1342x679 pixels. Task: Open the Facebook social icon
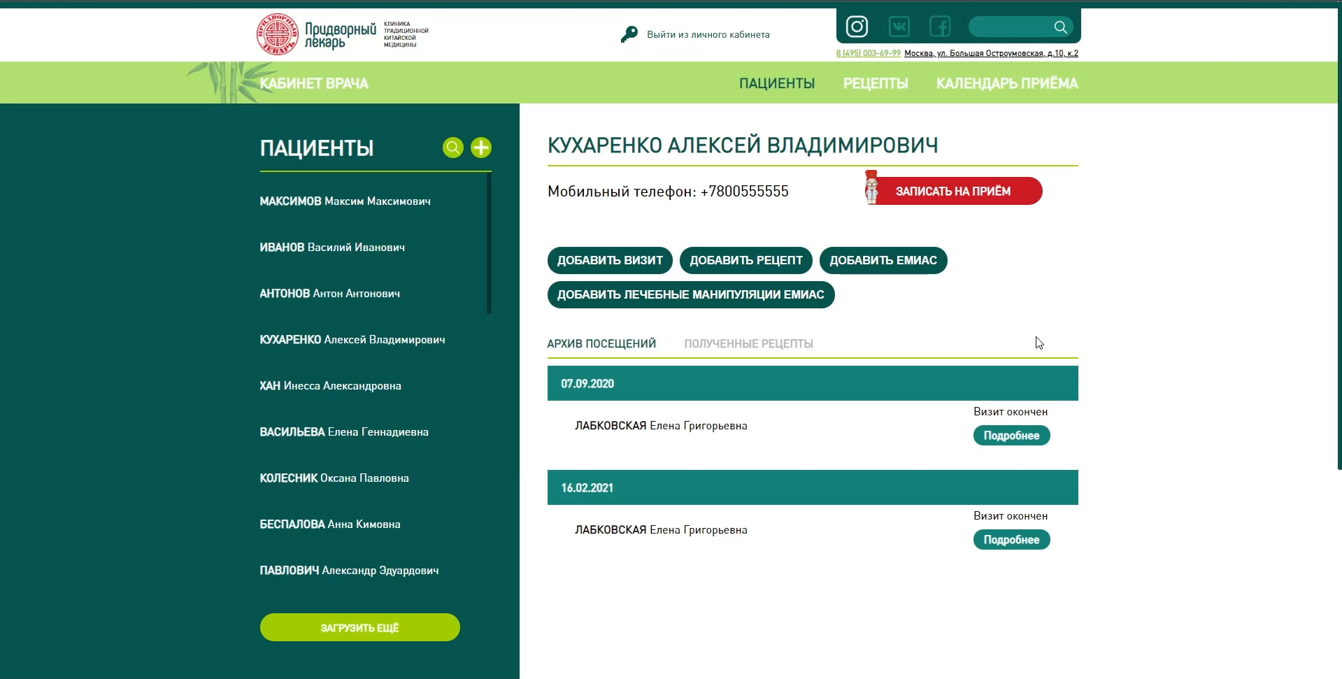point(940,27)
